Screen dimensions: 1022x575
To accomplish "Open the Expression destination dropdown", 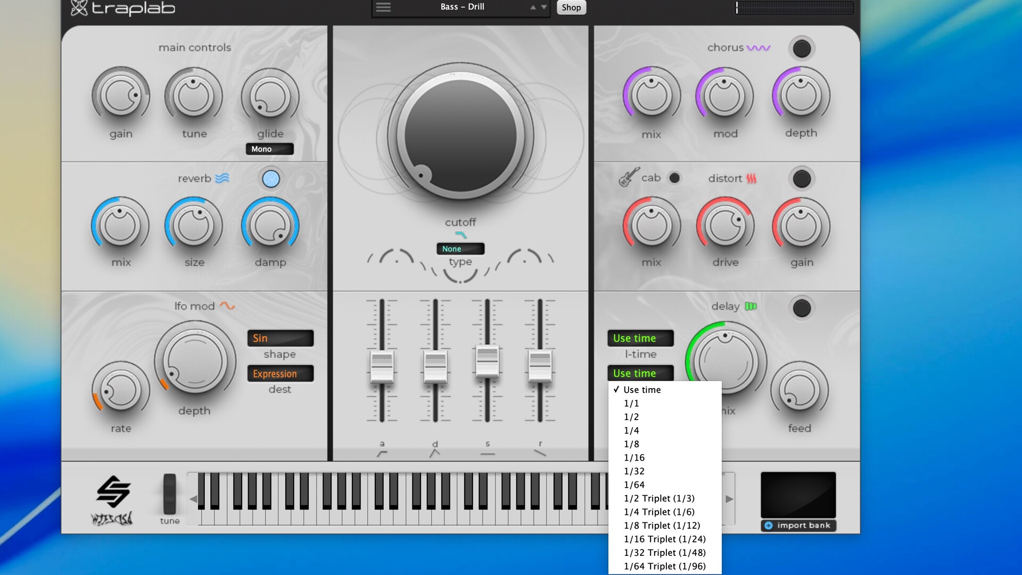I will point(280,374).
